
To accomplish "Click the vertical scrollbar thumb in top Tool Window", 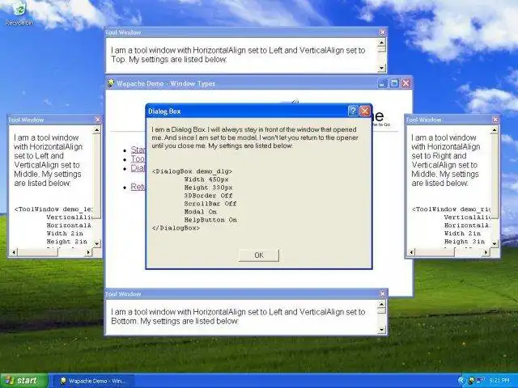I will (381, 48).
